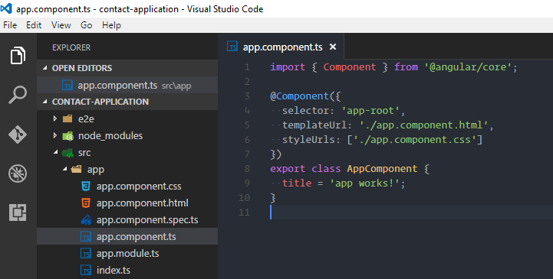Open the Edit menu
Screen dimensions: 553x279
point(34,25)
